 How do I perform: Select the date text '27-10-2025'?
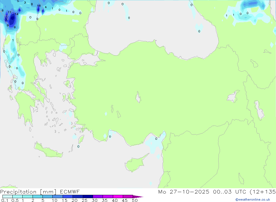[189, 192]
